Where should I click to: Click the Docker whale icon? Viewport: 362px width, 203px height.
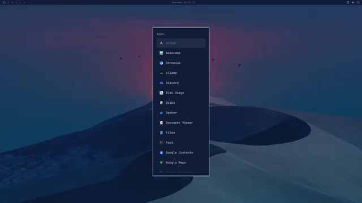161,113
